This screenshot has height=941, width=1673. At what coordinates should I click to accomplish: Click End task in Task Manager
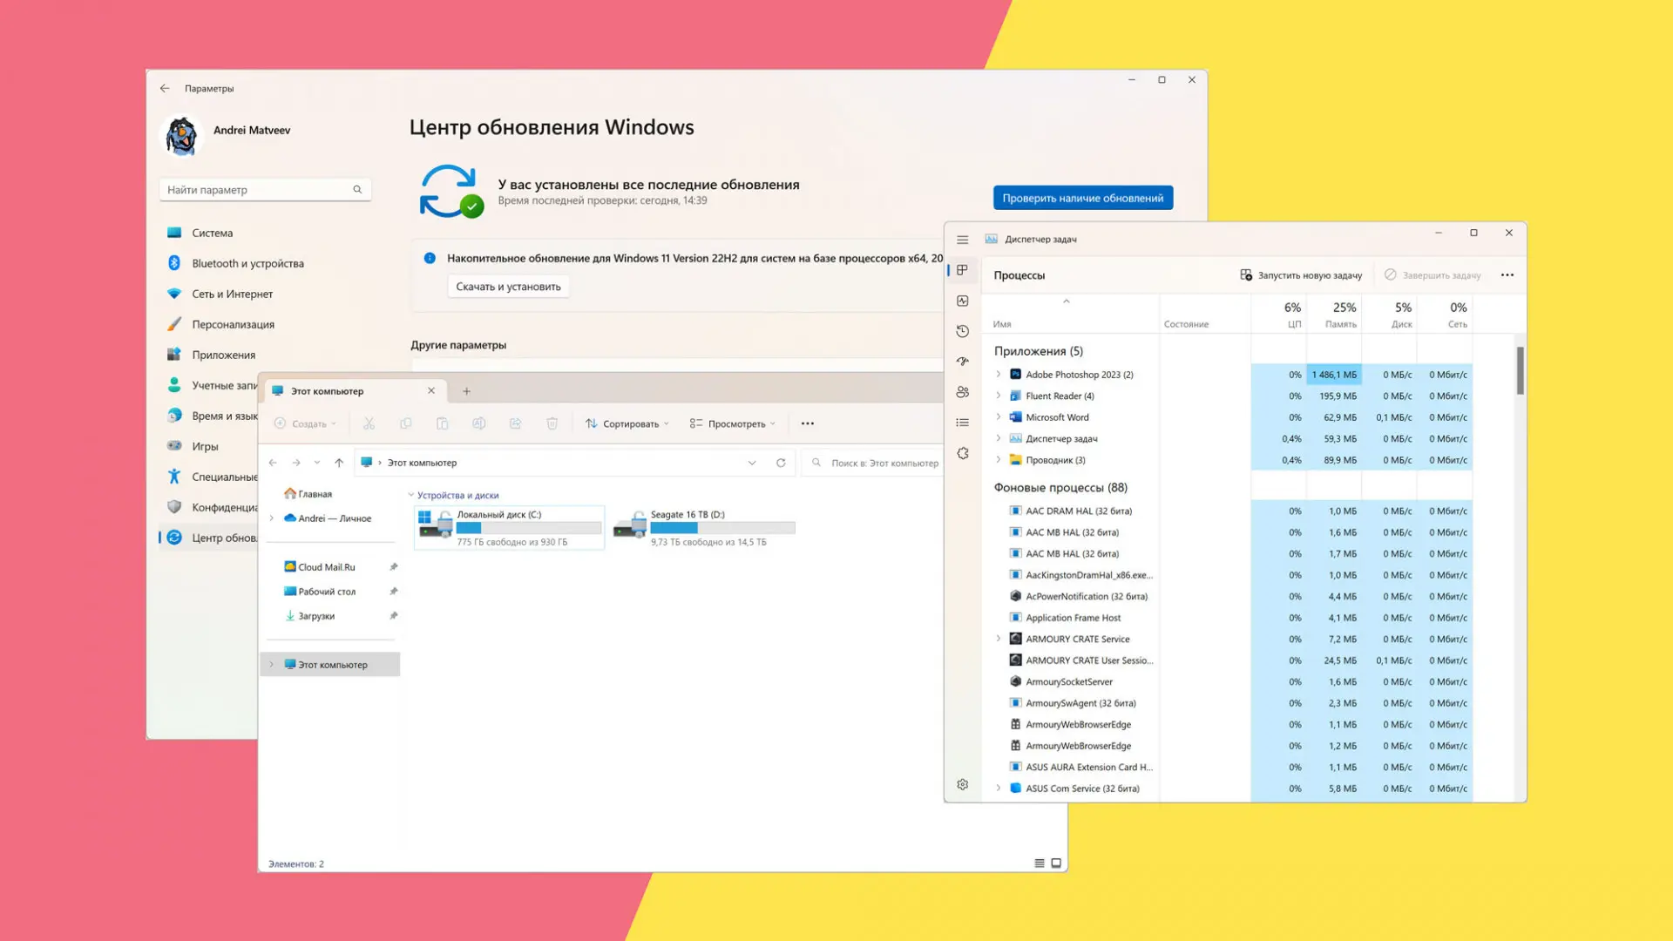click(x=1433, y=275)
